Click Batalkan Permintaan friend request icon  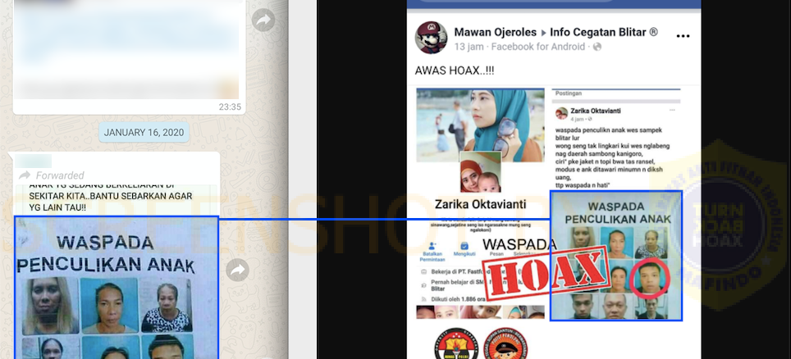tap(432, 247)
